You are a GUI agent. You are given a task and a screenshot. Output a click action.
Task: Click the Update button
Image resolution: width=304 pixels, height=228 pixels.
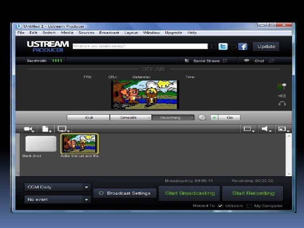tap(266, 46)
